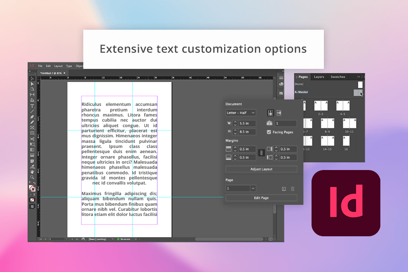Click the Edit Page button

[x=261, y=198]
